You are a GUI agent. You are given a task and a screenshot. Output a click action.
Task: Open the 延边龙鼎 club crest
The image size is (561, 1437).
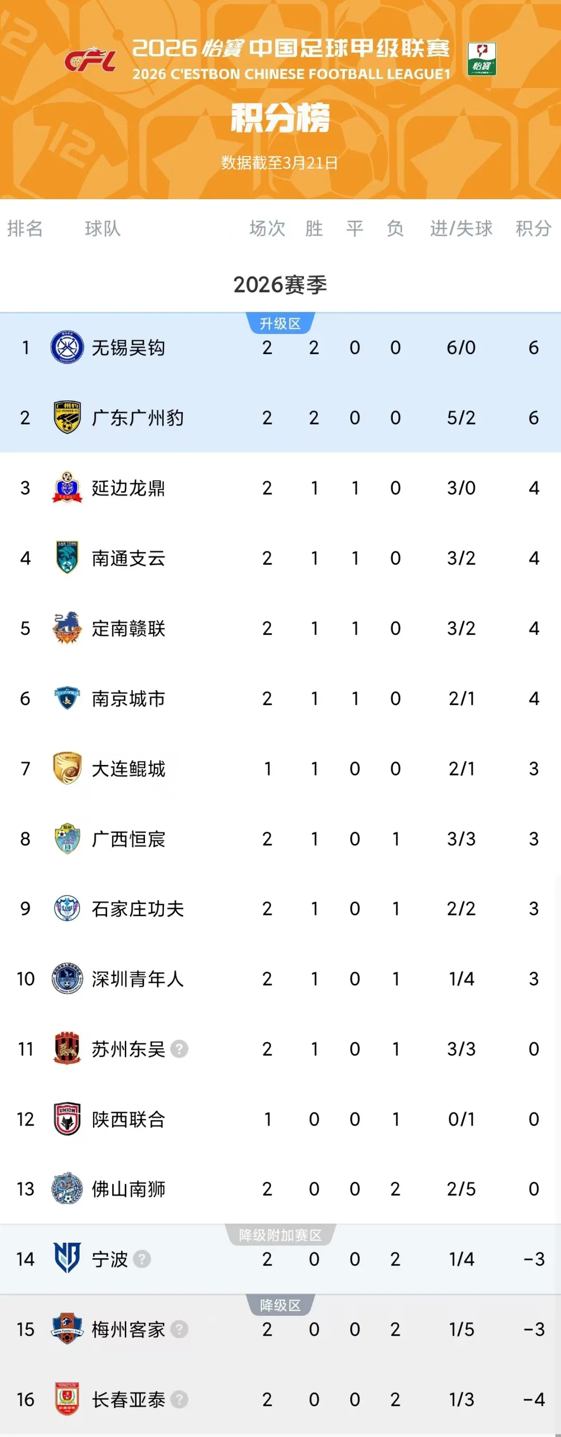pos(67,487)
